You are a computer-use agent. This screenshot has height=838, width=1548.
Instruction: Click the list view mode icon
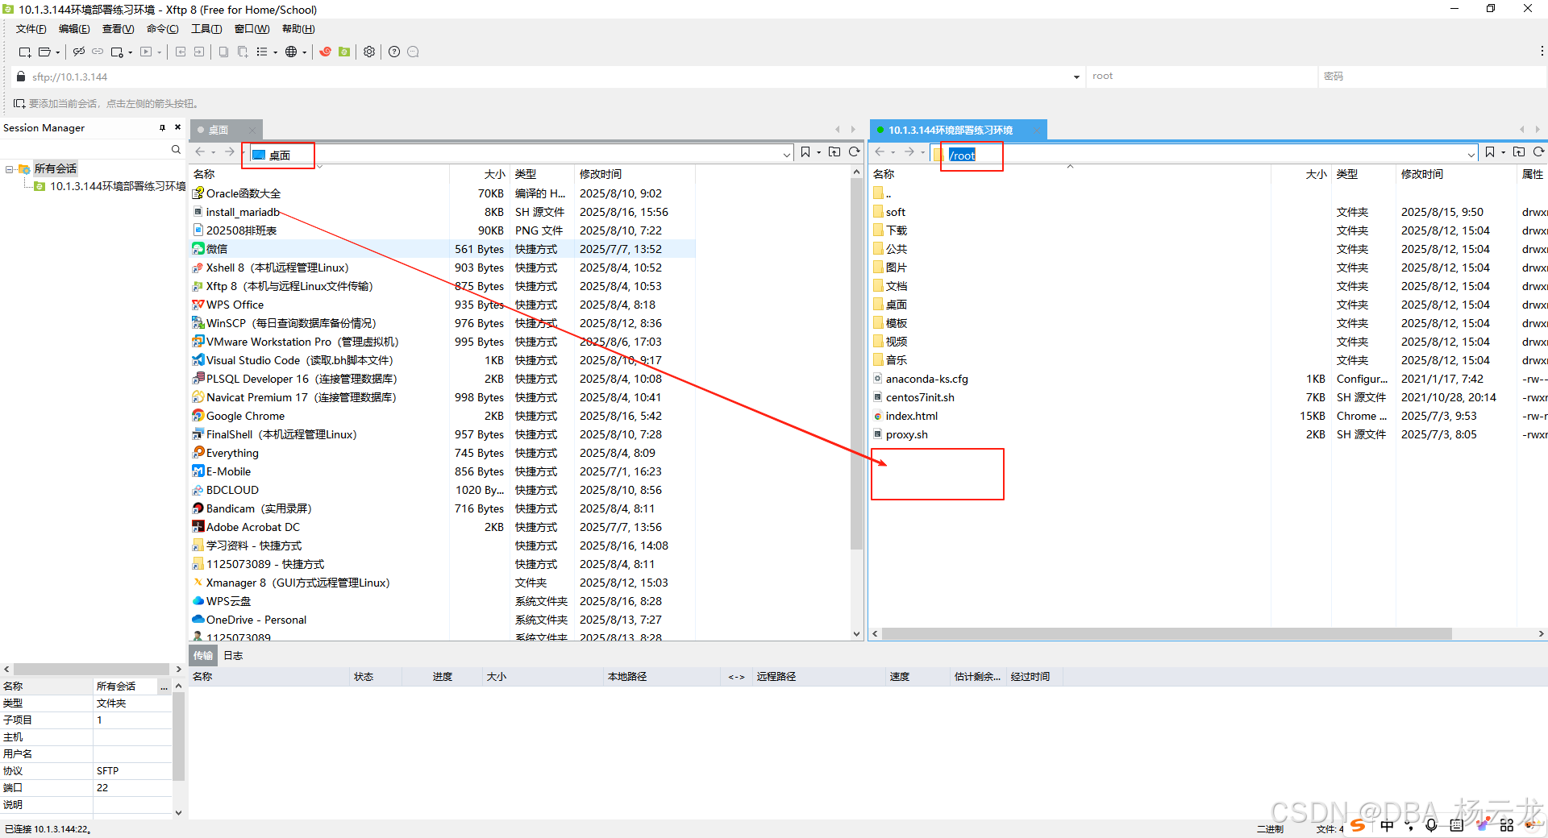point(262,52)
